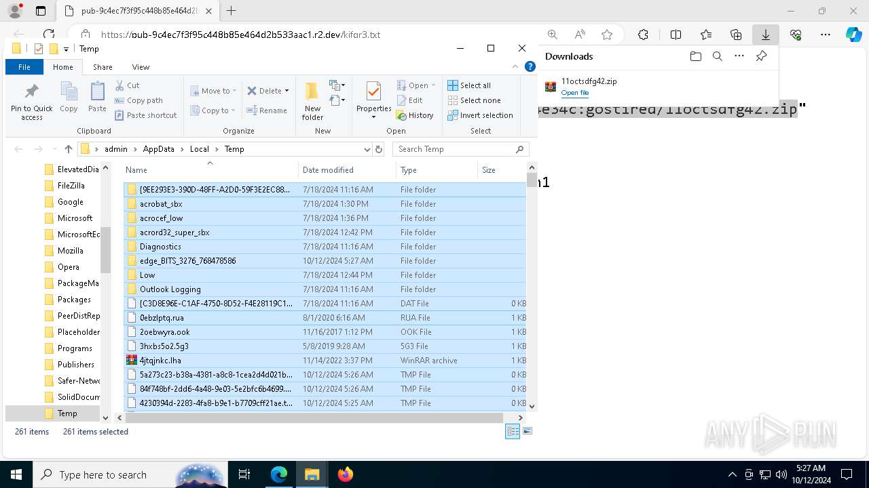Open the Properties dropdown arrow

click(x=374, y=117)
